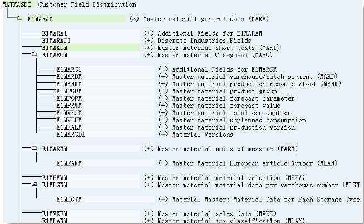The image size is (364, 224).
Task: Select the E1MARMM segment name
Action: [55, 148]
